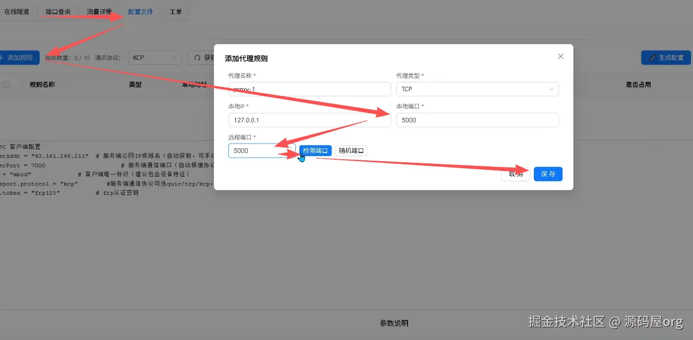This screenshot has height=340, width=693.
Task: Click the 类型 column header
Action: click(135, 84)
